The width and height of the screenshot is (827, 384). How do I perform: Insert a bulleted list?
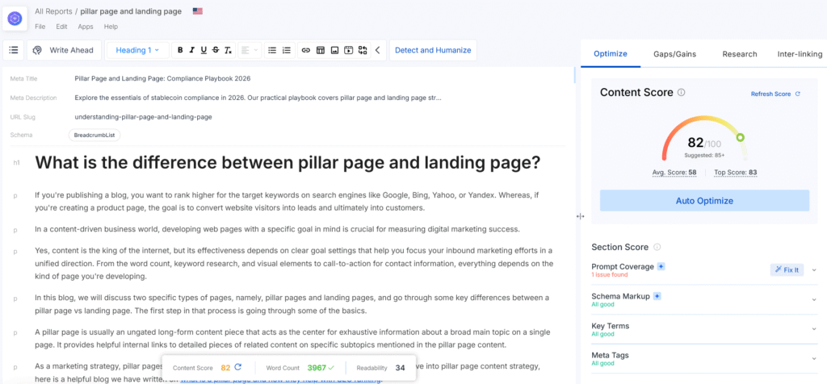(x=272, y=50)
